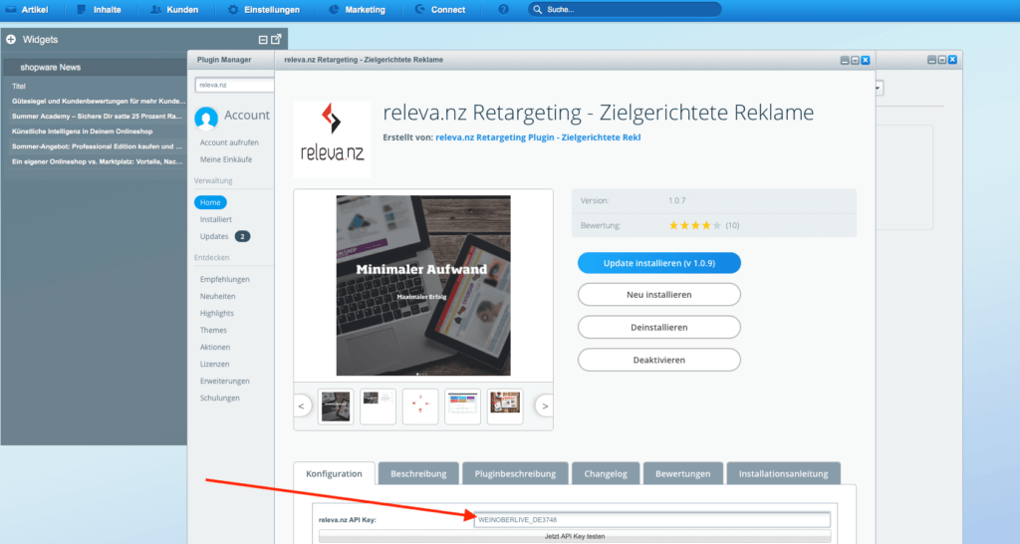Click the Account avatar icon

coord(206,118)
